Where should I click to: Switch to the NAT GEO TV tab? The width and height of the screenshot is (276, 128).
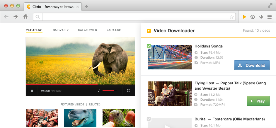pos(61,30)
